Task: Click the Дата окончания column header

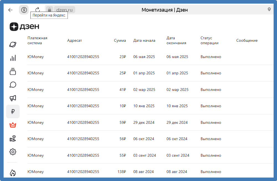Action: [x=176, y=40]
